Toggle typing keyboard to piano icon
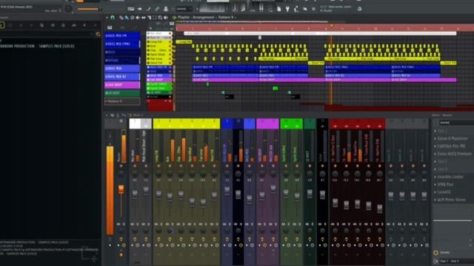 (131, 9)
